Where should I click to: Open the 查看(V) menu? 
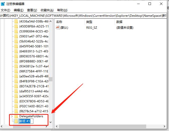[32, 10]
